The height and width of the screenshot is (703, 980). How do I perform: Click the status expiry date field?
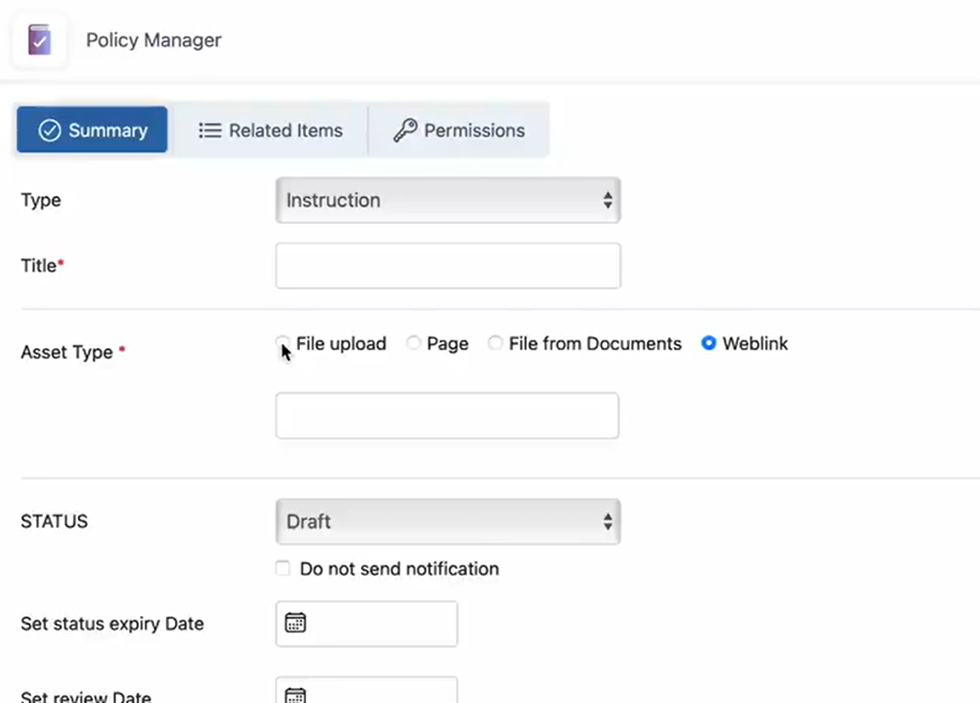(380, 623)
